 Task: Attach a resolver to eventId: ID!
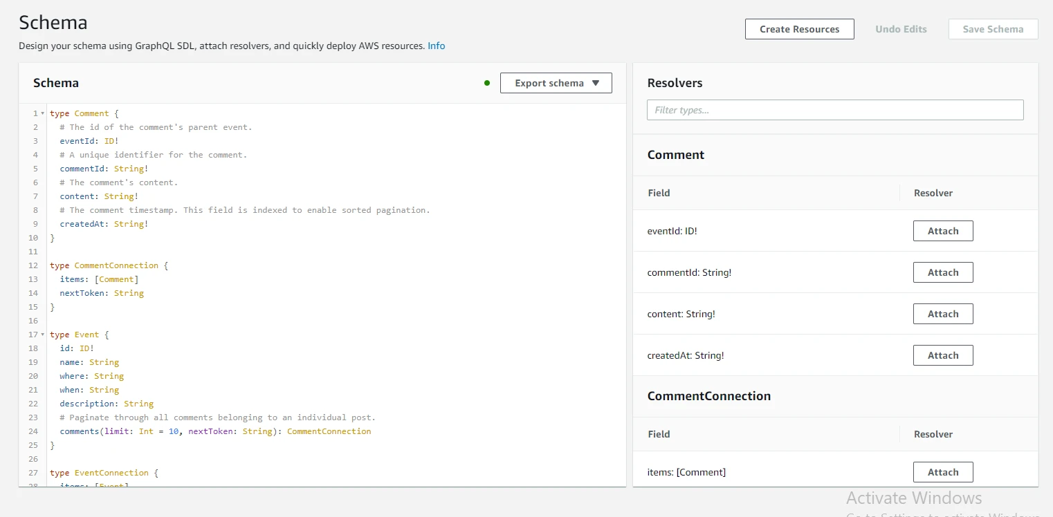[942, 231]
